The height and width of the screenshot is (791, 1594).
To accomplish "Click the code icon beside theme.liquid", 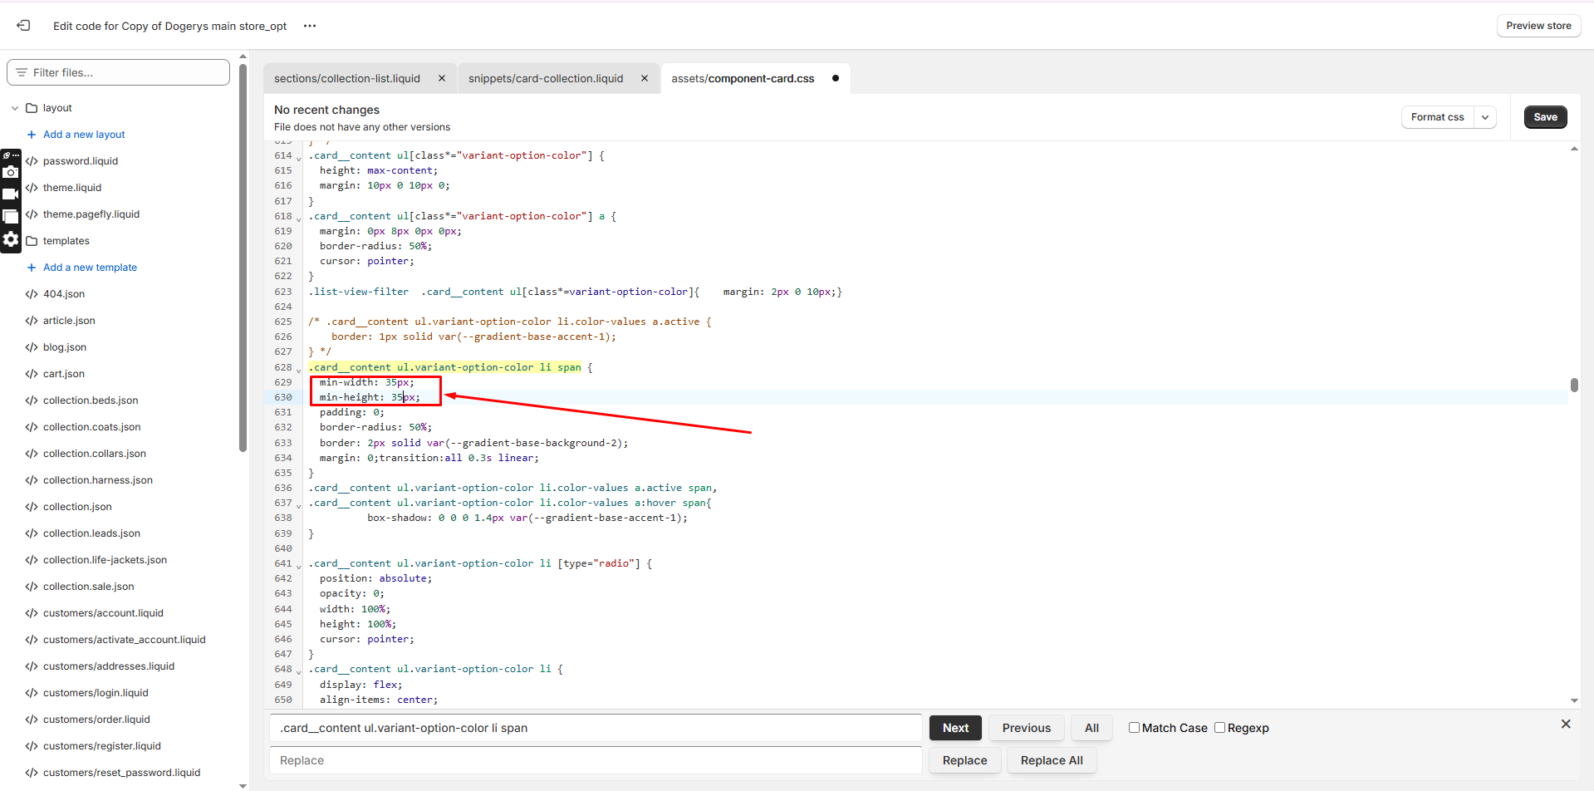I will point(32,188).
